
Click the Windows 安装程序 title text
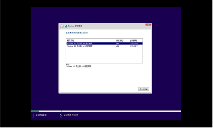[75, 26]
